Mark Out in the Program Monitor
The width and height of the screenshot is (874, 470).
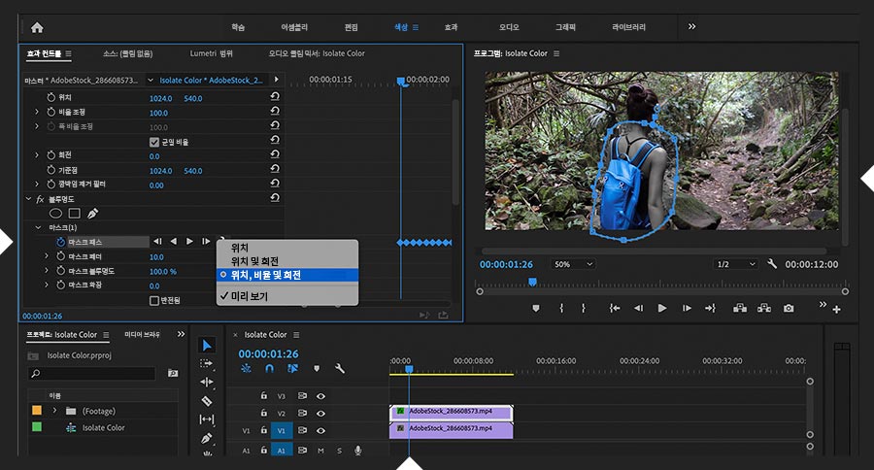(x=583, y=308)
